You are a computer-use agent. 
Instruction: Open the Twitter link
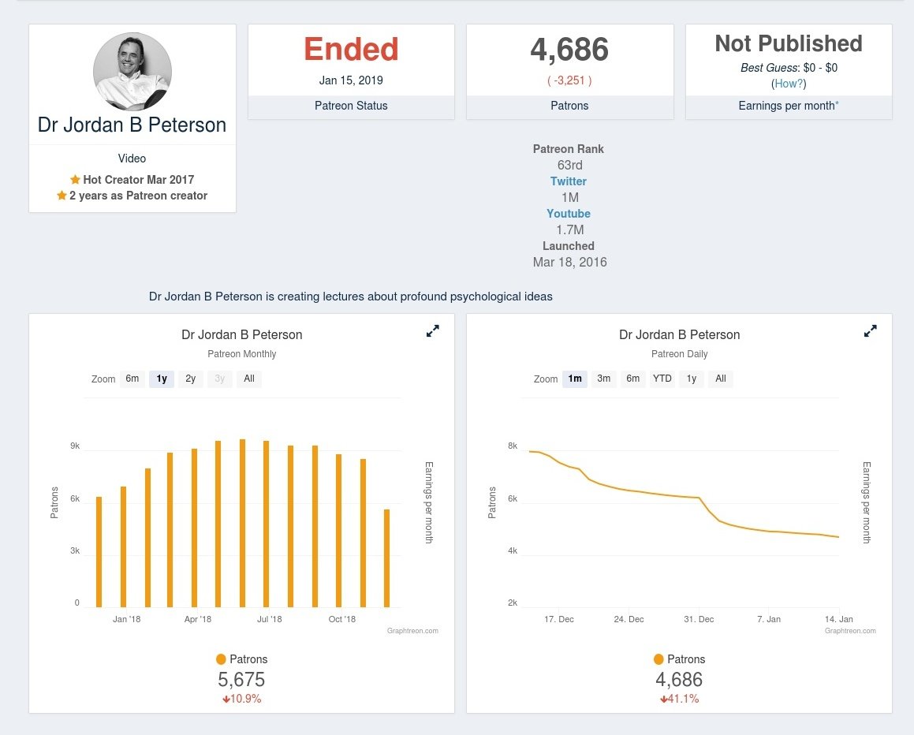pyautogui.click(x=568, y=181)
